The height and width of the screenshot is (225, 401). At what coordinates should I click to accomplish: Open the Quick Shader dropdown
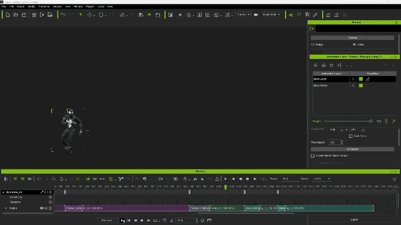tap(271, 14)
